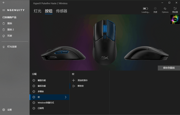Screen dimensions: 180x115
Task: Open the battery status icon
Action: click(145, 8)
